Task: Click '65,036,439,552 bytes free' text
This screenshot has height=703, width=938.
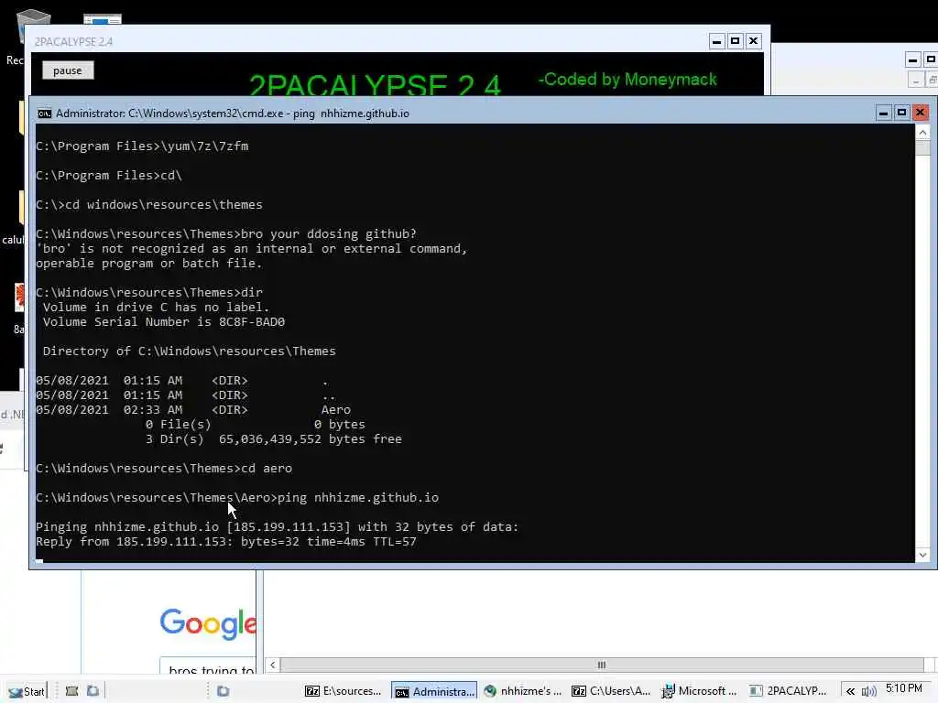Action: [x=310, y=439]
